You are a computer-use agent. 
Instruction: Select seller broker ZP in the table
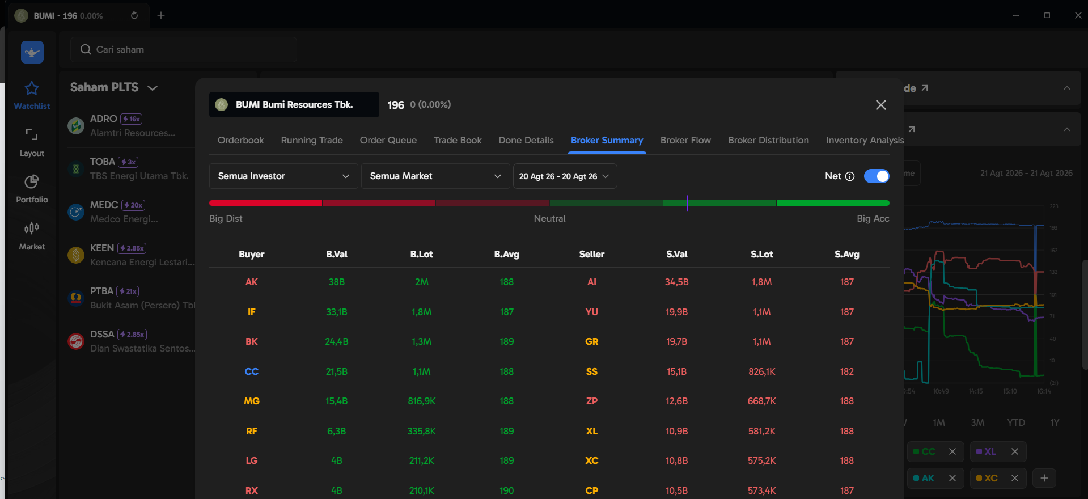point(592,401)
